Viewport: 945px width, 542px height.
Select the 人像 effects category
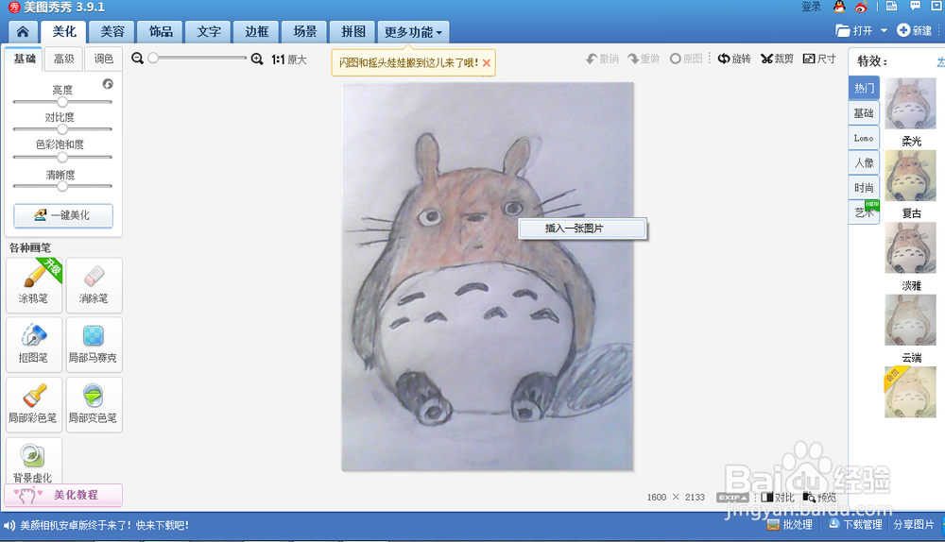click(864, 162)
